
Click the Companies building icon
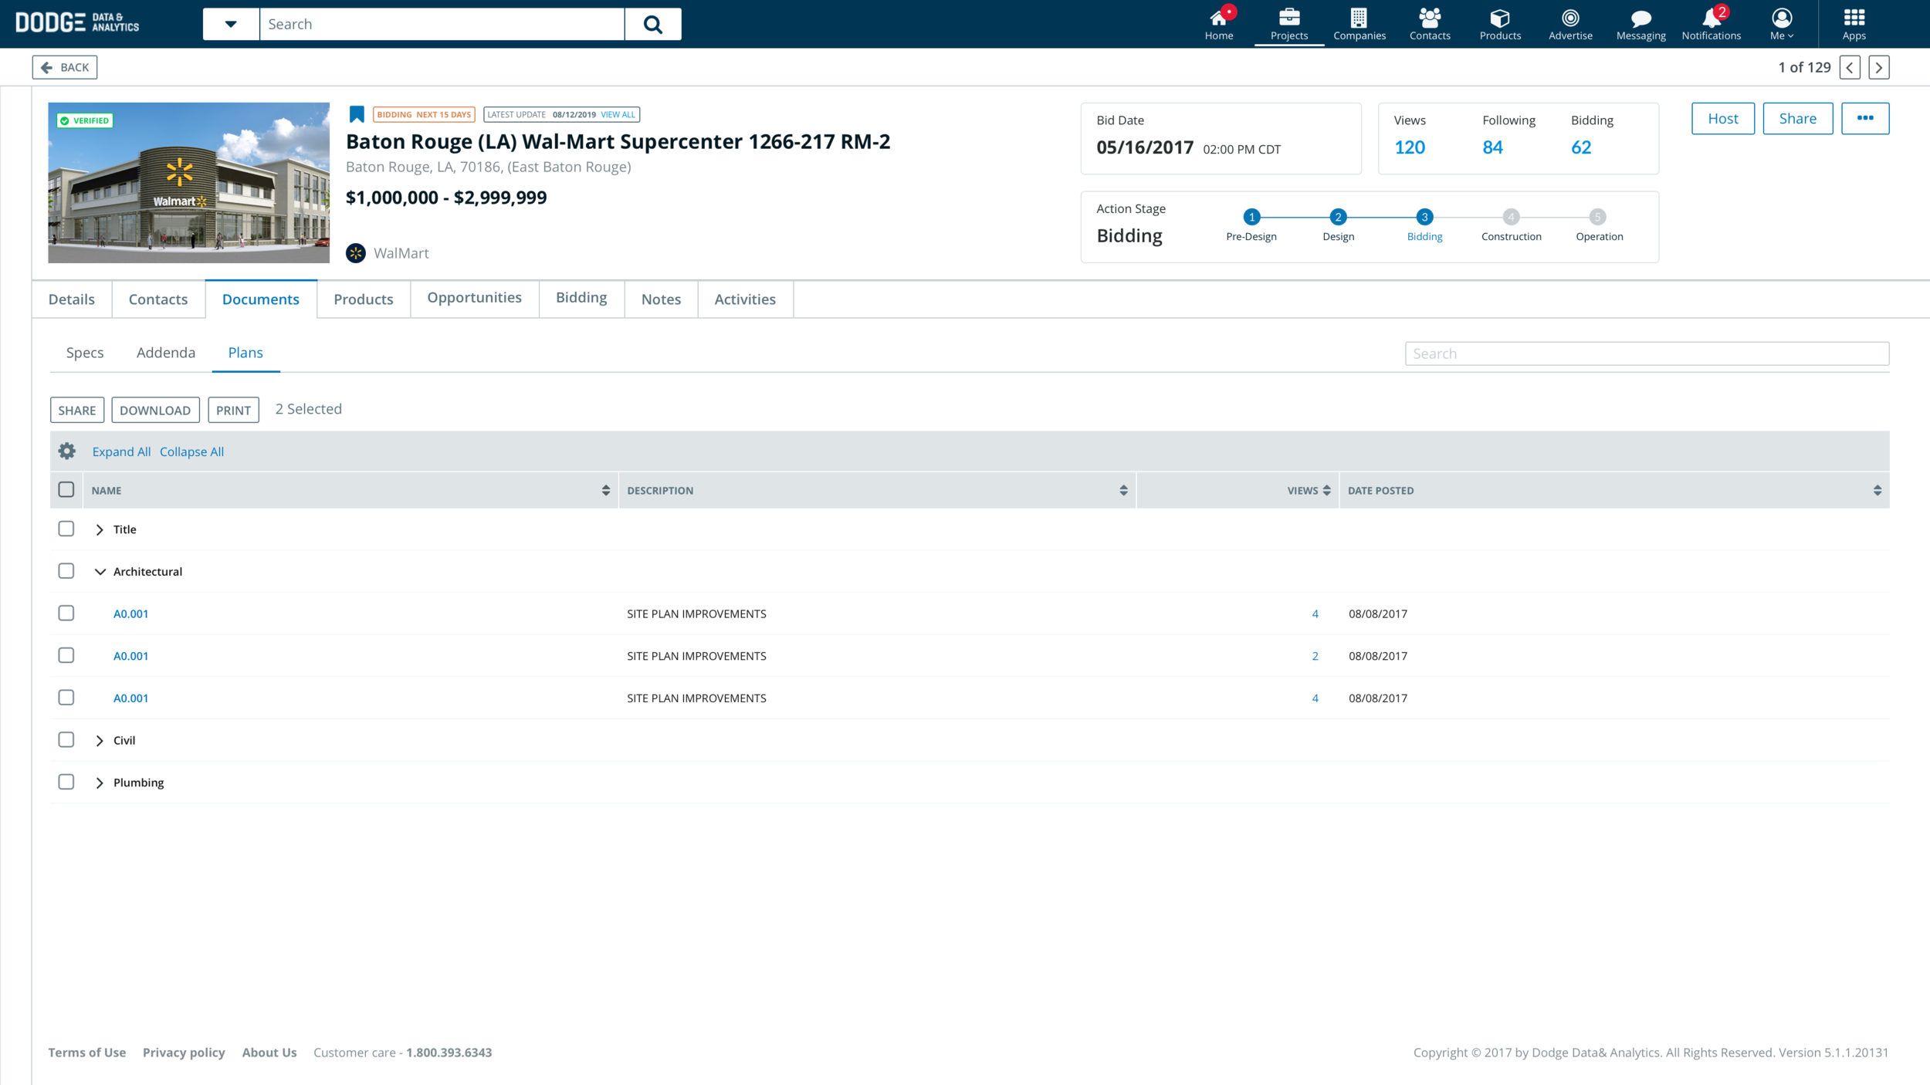(1359, 18)
